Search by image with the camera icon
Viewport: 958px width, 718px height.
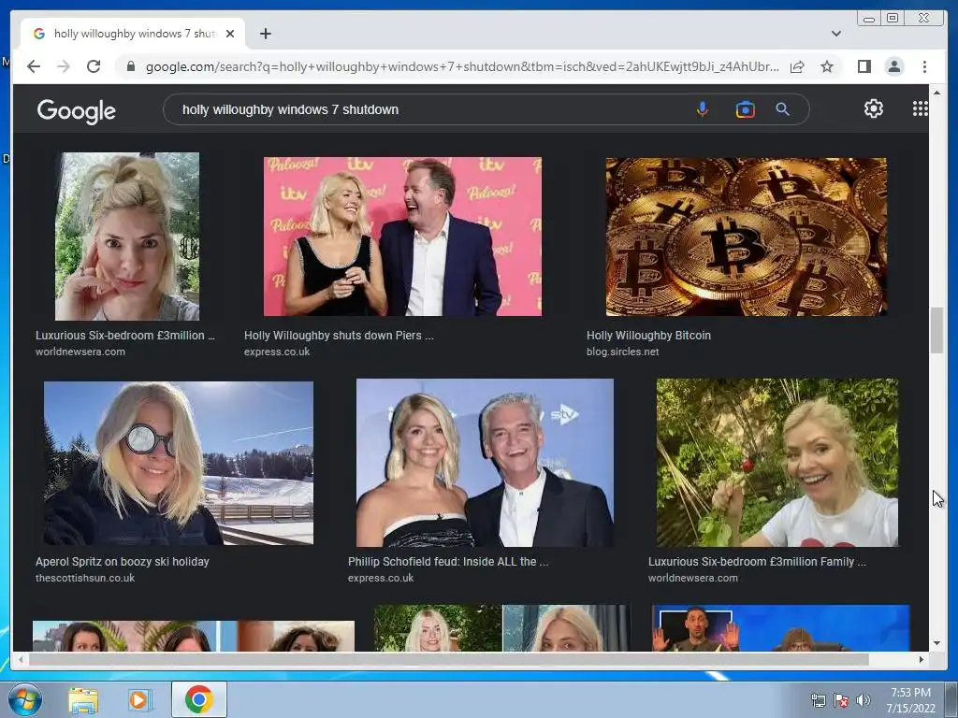(745, 109)
